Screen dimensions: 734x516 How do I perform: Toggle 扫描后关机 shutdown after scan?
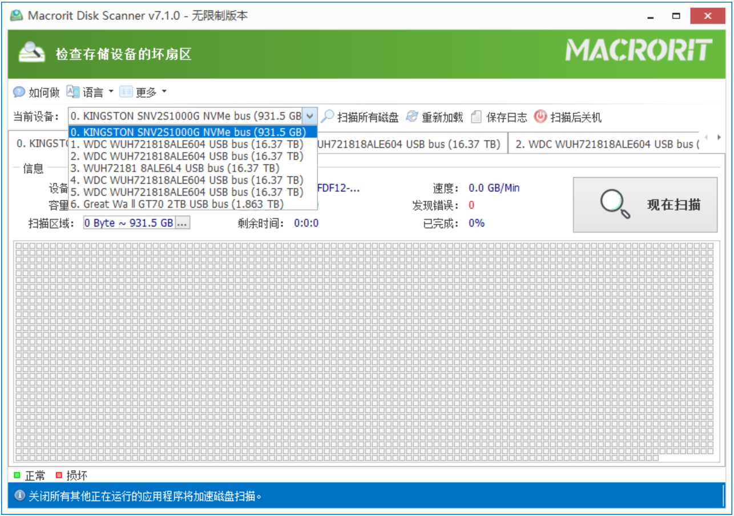coord(568,117)
